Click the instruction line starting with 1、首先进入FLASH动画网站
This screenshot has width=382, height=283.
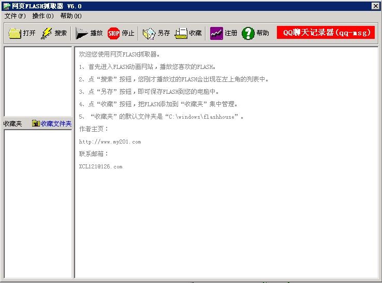(x=147, y=67)
